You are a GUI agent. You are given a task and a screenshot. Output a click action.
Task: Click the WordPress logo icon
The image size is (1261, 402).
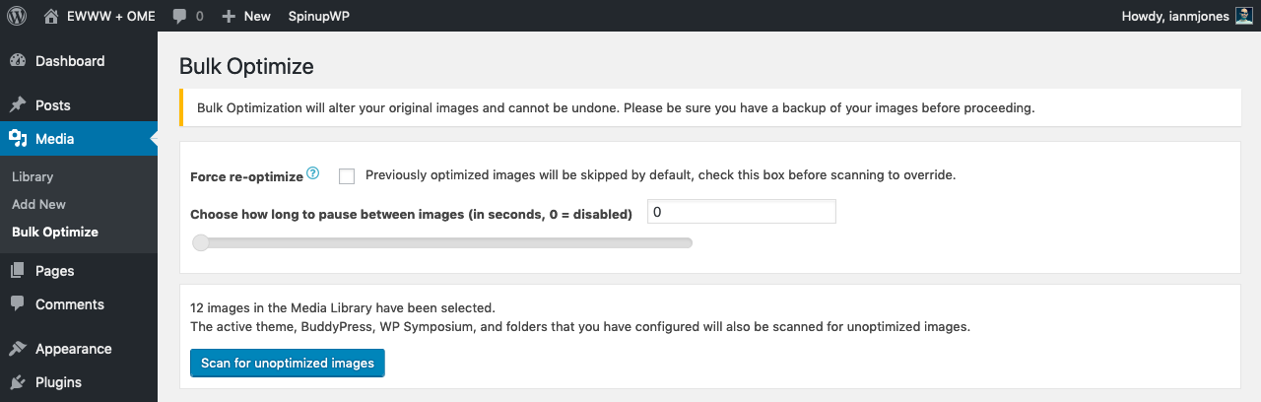tap(17, 16)
